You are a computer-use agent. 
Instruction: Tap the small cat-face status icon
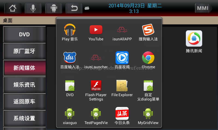(x=87, y=8)
